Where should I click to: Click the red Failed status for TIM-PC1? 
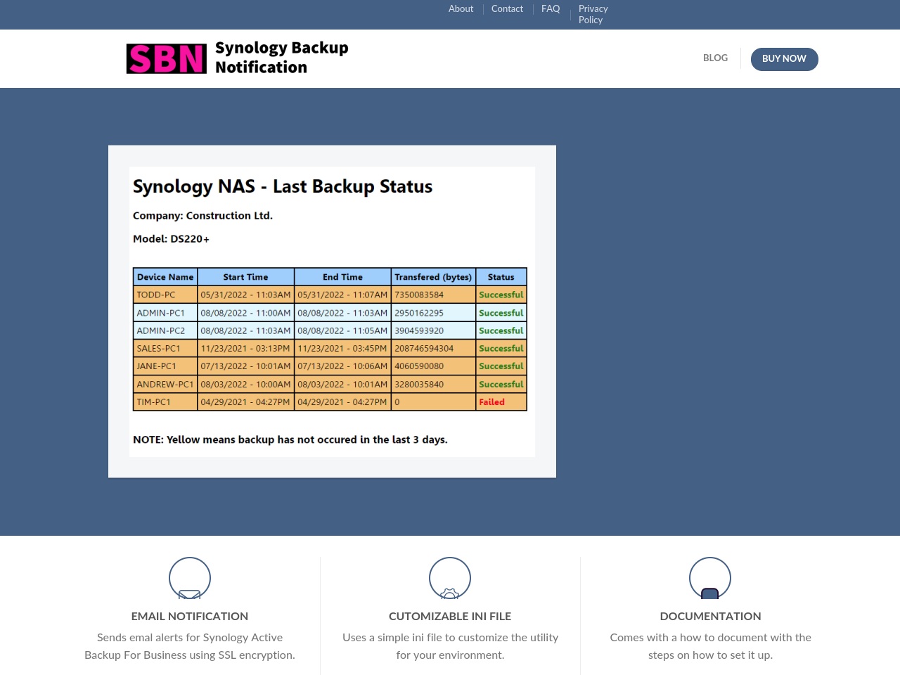pos(491,402)
